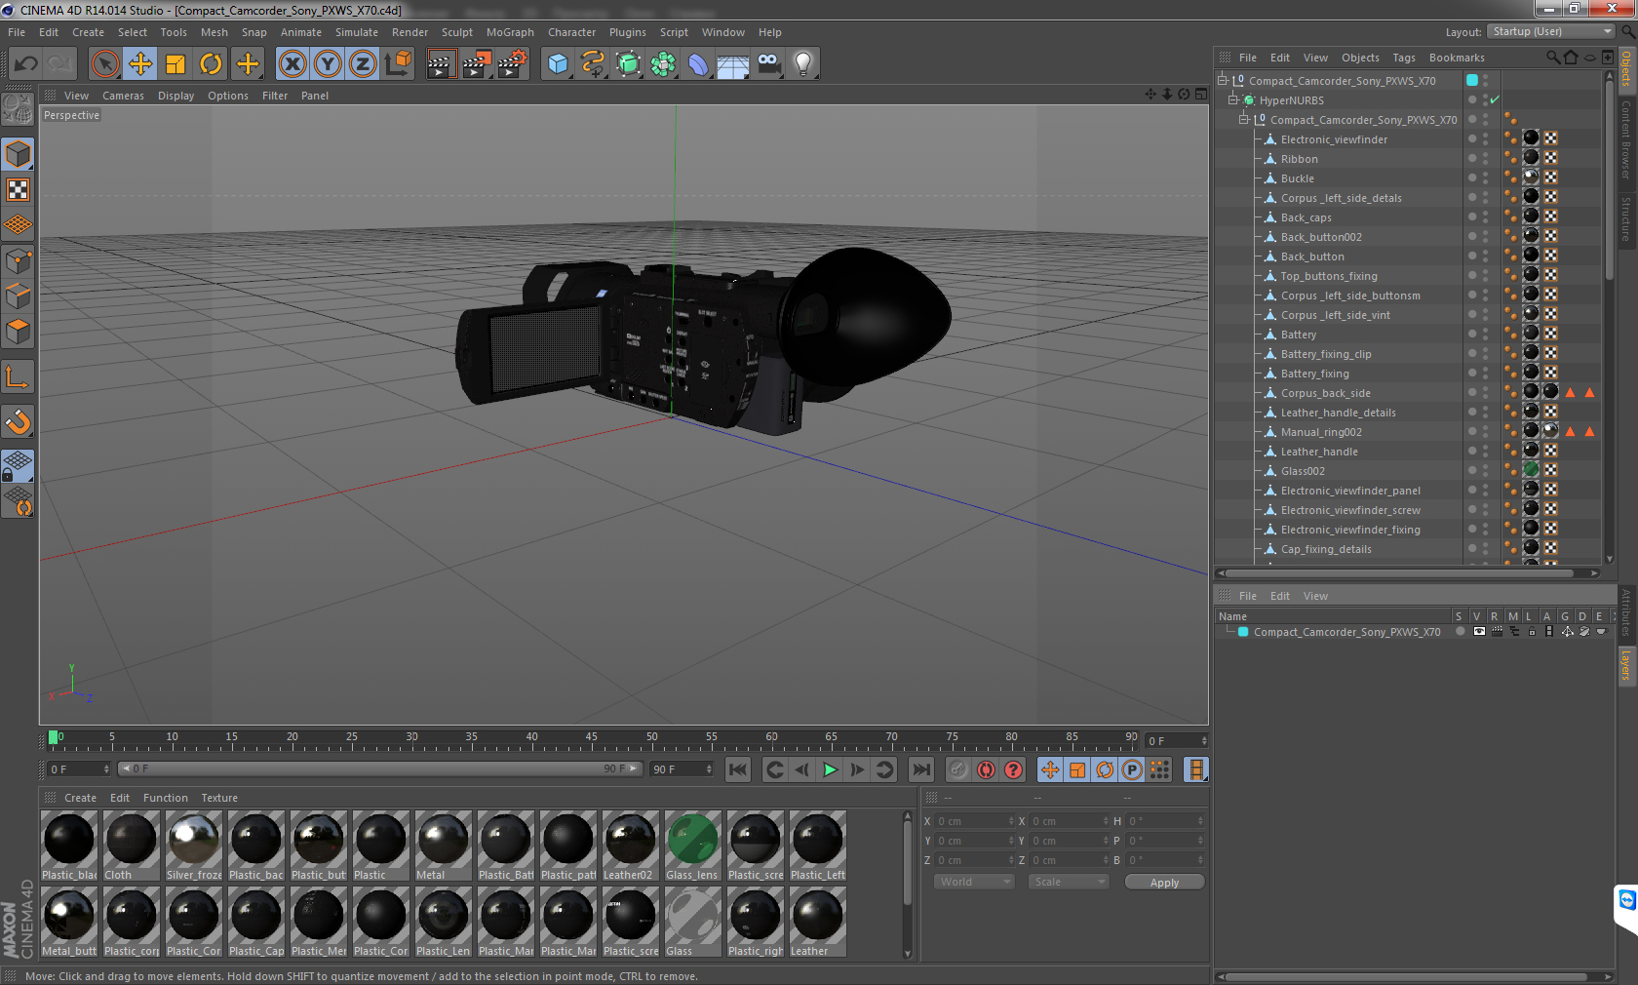
Task: Click the X position input field
Action: point(975,821)
